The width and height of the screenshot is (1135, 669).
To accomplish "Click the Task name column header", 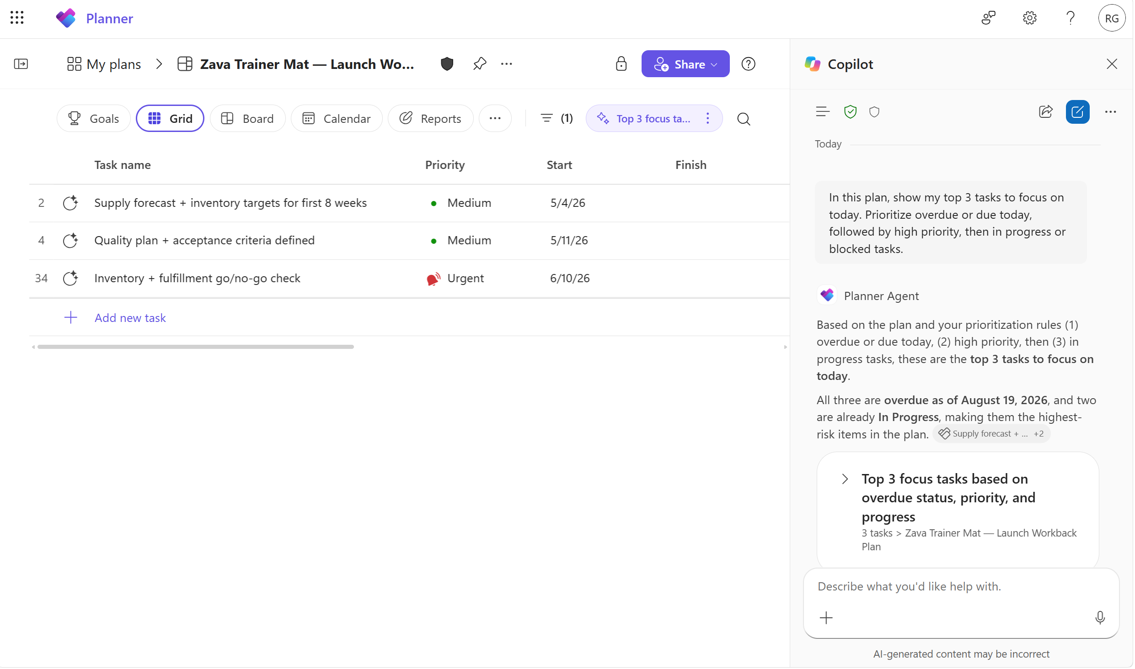I will point(122,165).
